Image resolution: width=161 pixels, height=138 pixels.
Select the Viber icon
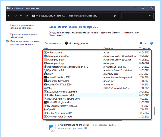[x=45, y=88]
